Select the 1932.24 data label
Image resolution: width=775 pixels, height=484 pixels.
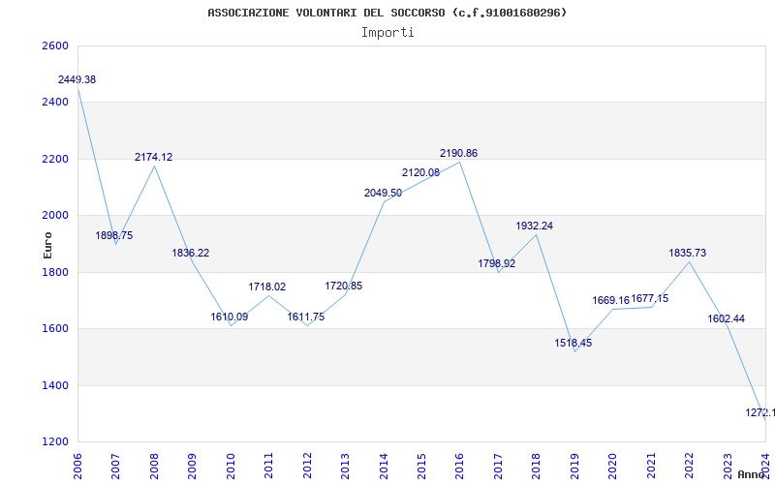coord(535,226)
